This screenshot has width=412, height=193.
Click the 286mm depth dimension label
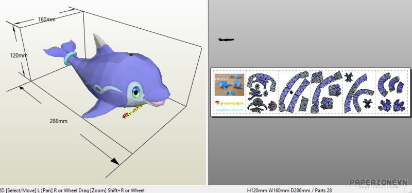click(x=58, y=121)
